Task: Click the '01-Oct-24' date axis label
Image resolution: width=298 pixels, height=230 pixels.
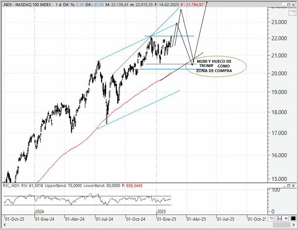Action: coord(136,219)
